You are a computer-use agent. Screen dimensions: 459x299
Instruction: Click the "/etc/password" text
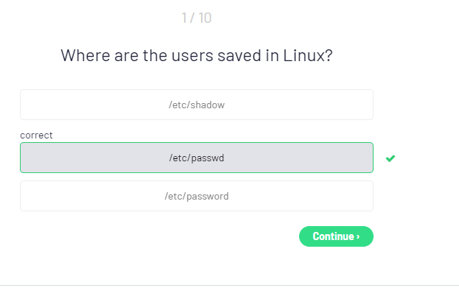pos(196,196)
